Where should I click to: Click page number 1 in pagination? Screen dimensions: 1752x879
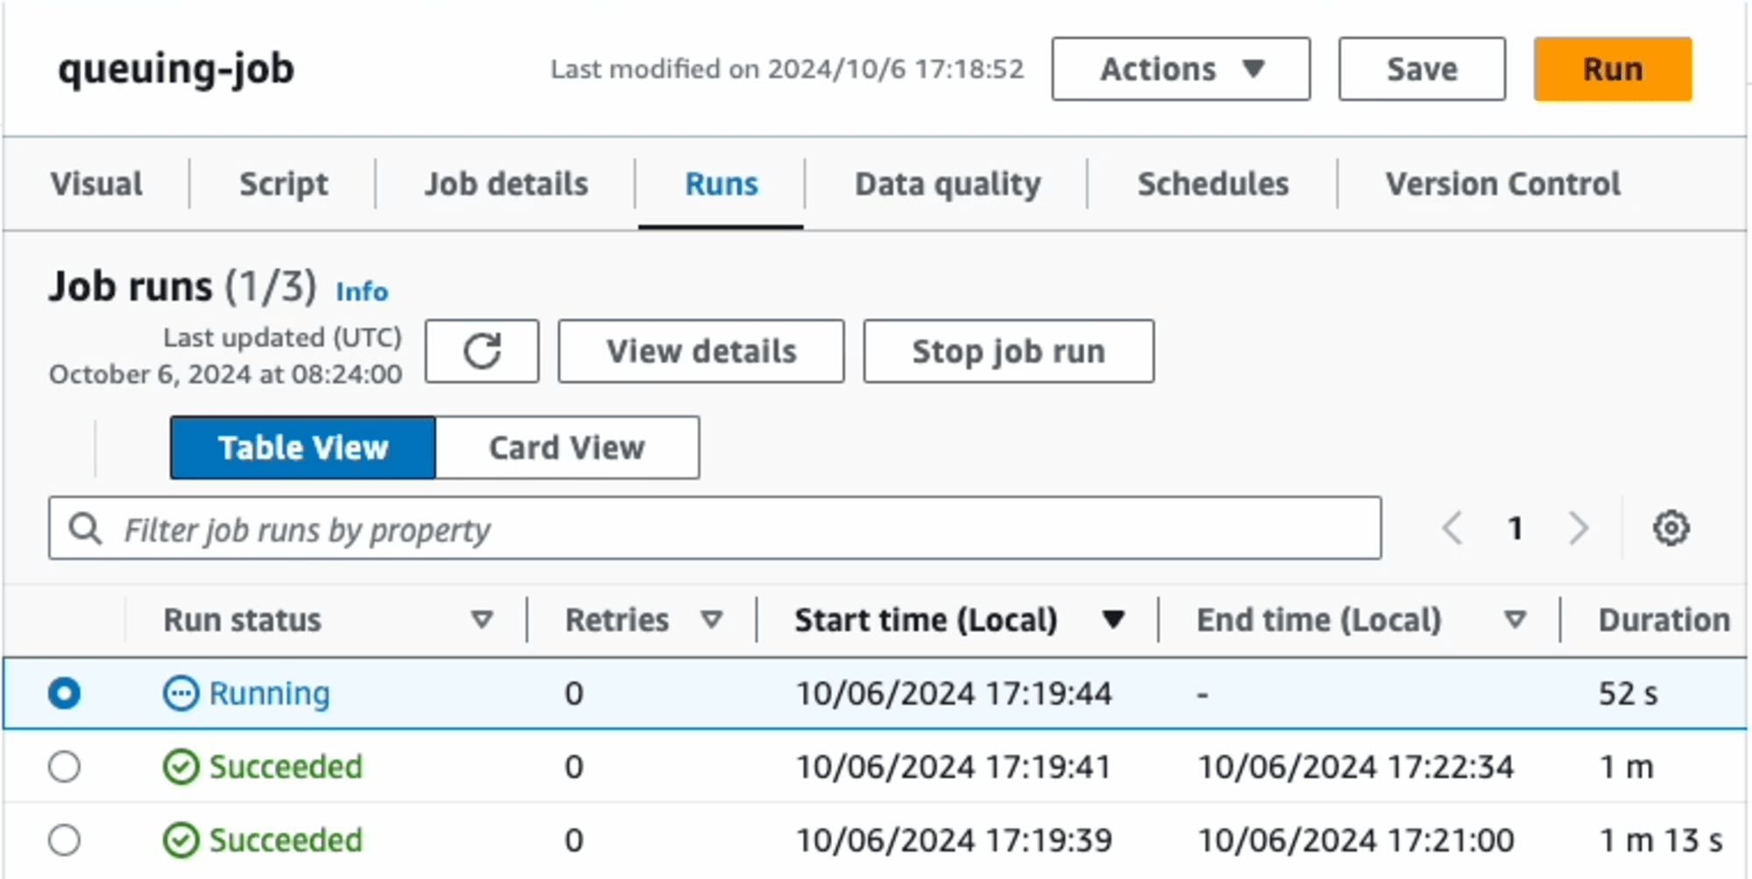coord(1515,528)
